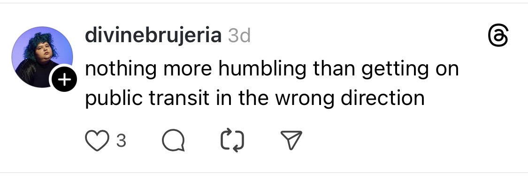Select the 'nothing more humbling' text line
Viewport: 528px width, 179px height.
click(x=272, y=68)
